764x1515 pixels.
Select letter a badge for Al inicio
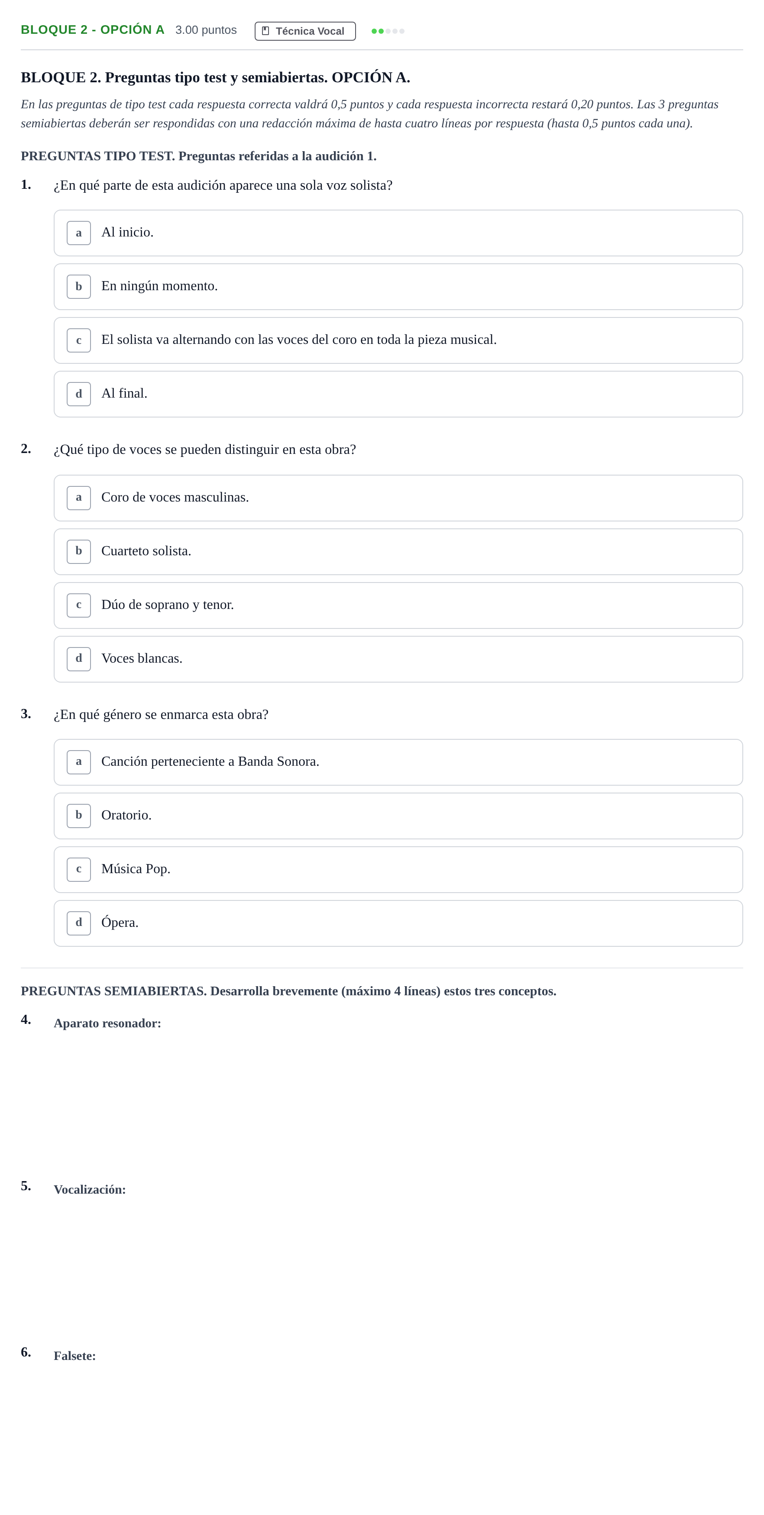(79, 233)
